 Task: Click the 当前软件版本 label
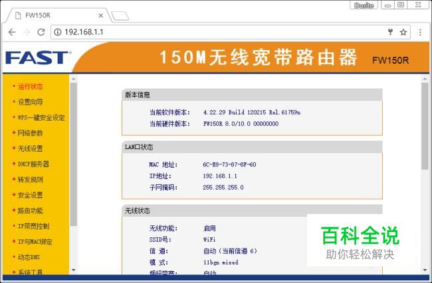tap(169, 113)
